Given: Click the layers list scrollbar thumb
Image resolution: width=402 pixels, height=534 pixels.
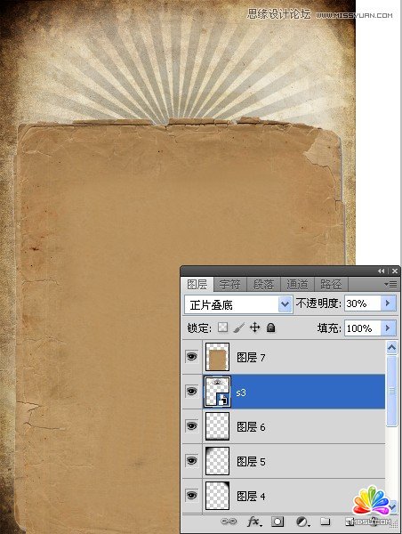Looking at the screenshot, I should pyautogui.click(x=392, y=391).
